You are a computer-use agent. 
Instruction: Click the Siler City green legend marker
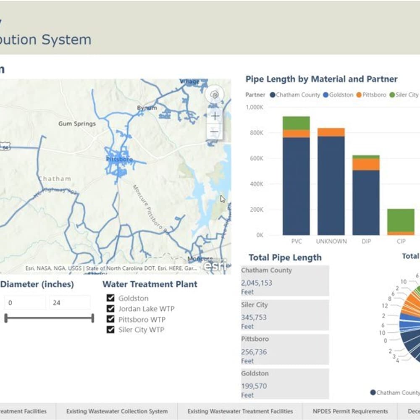pos(392,95)
